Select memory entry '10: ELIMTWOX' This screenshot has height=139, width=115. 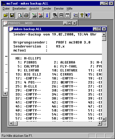tap(65, 70)
